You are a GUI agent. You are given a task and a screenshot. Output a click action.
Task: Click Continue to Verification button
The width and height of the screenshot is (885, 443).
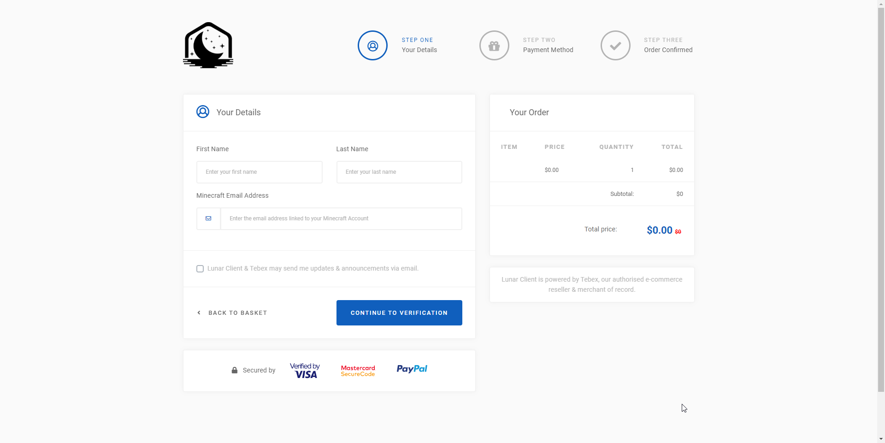(399, 313)
